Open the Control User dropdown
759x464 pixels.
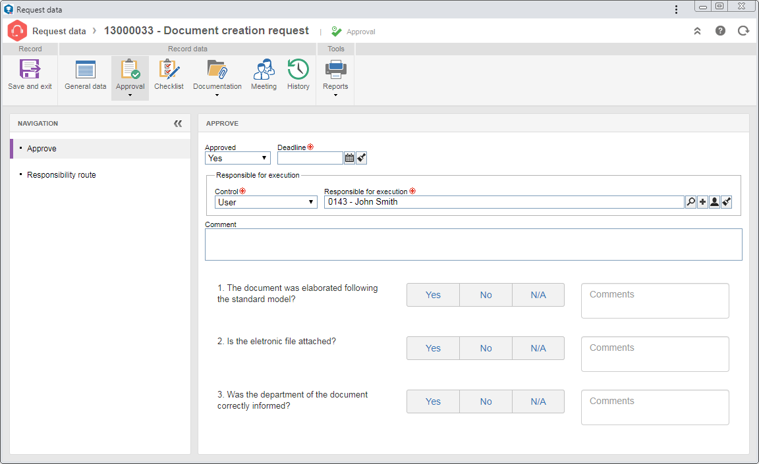pyautogui.click(x=266, y=202)
